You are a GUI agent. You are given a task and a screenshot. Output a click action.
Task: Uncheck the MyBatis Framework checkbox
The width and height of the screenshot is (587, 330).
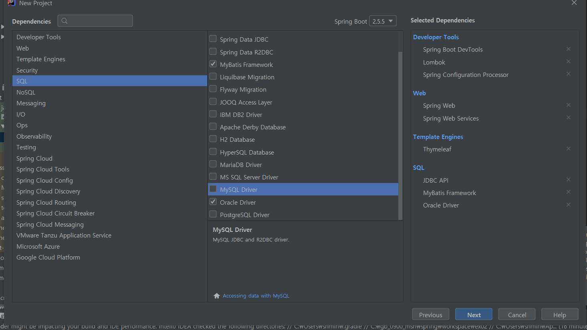coord(213,64)
